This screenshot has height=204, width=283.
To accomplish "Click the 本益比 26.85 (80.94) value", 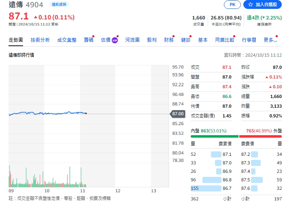I will click(x=226, y=18).
